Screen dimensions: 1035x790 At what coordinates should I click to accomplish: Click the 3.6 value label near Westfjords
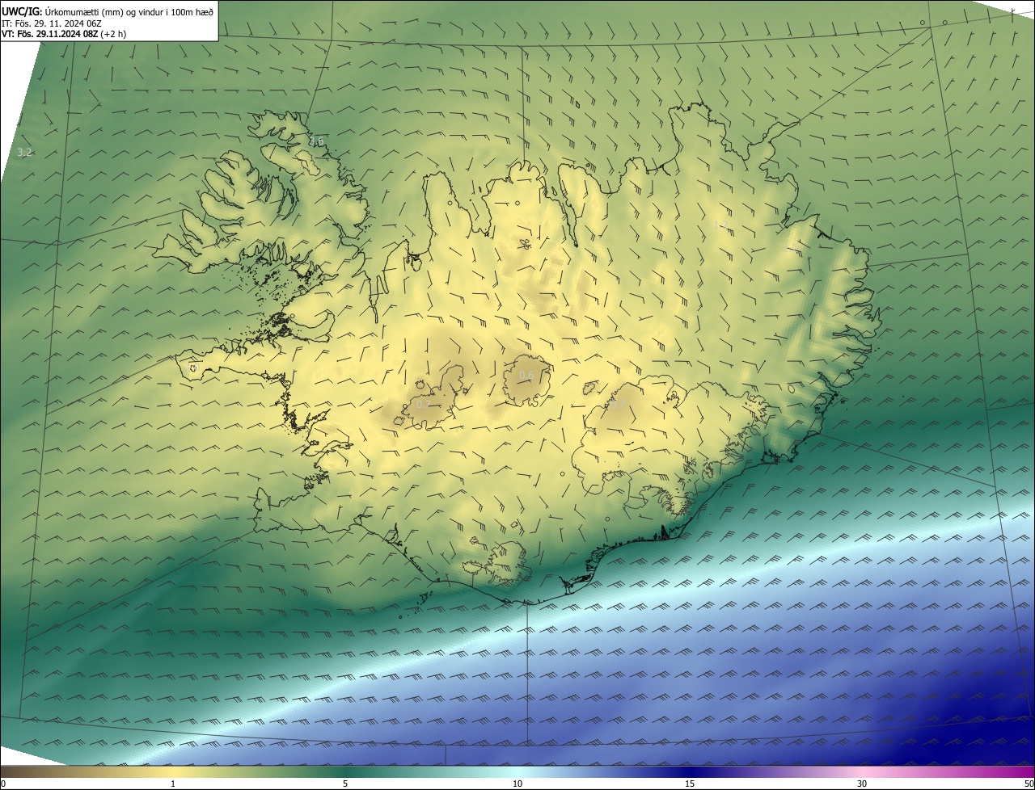(316, 141)
